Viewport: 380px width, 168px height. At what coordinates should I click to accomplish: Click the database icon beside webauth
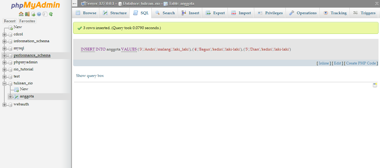10,104
